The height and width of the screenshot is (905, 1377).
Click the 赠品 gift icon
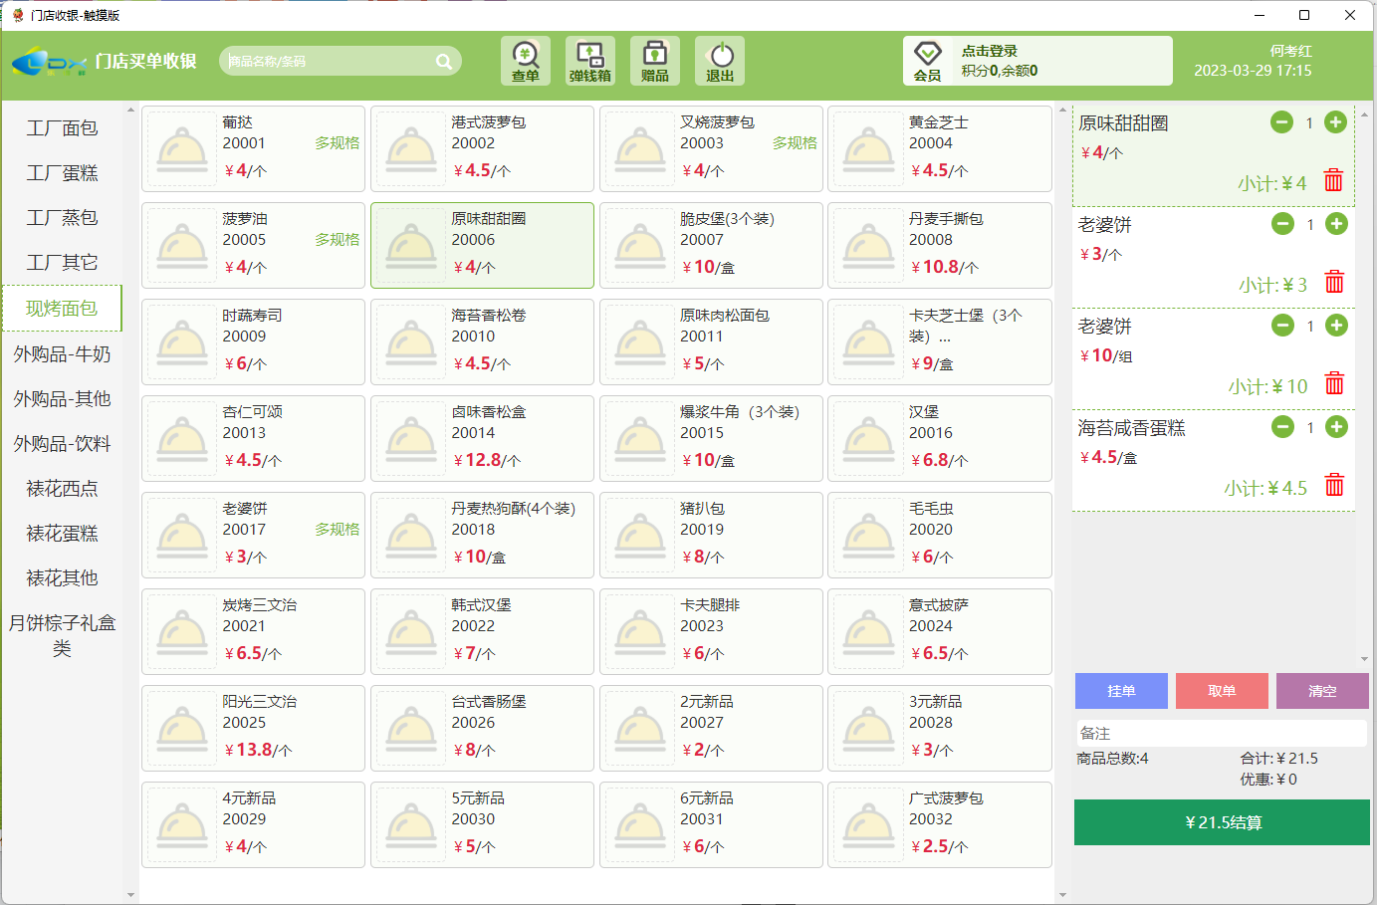click(655, 61)
